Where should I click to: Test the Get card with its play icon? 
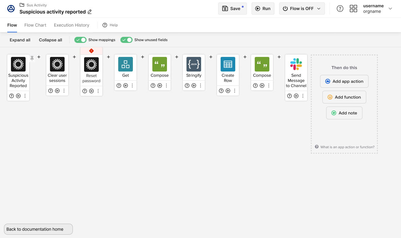126,86
